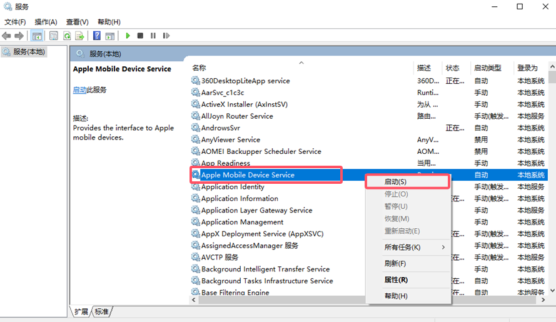Click the vertical scrollbar down arrow
556x322 pixels.
pyautogui.click(x=552, y=292)
